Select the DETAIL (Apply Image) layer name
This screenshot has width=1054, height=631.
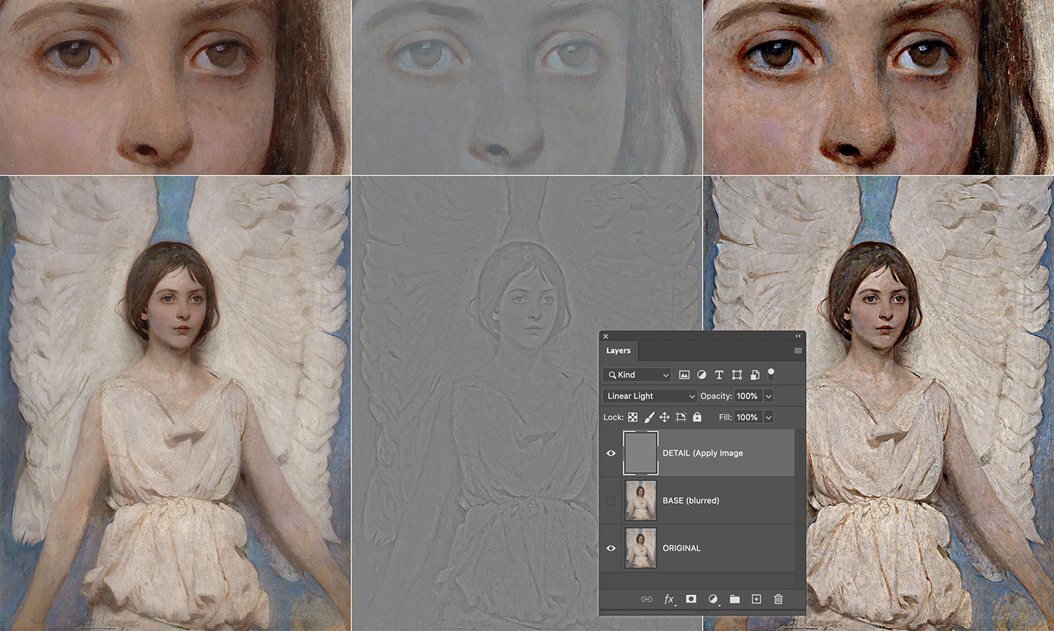coord(703,453)
